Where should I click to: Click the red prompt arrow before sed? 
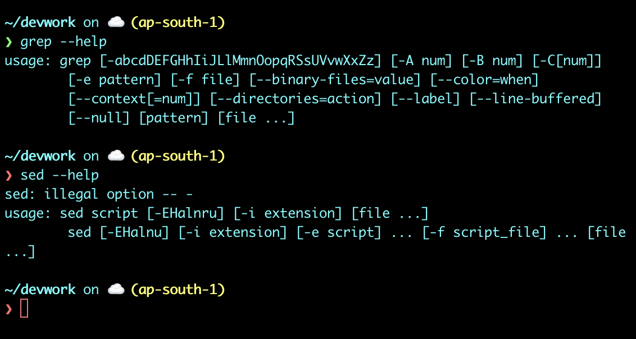click(x=8, y=175)
